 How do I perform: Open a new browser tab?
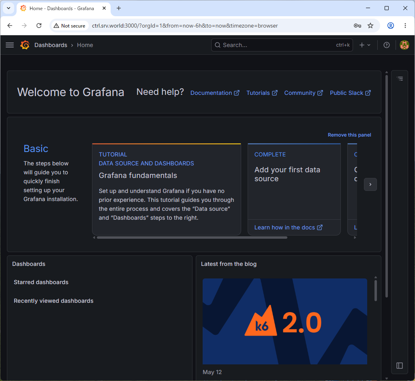119,8
